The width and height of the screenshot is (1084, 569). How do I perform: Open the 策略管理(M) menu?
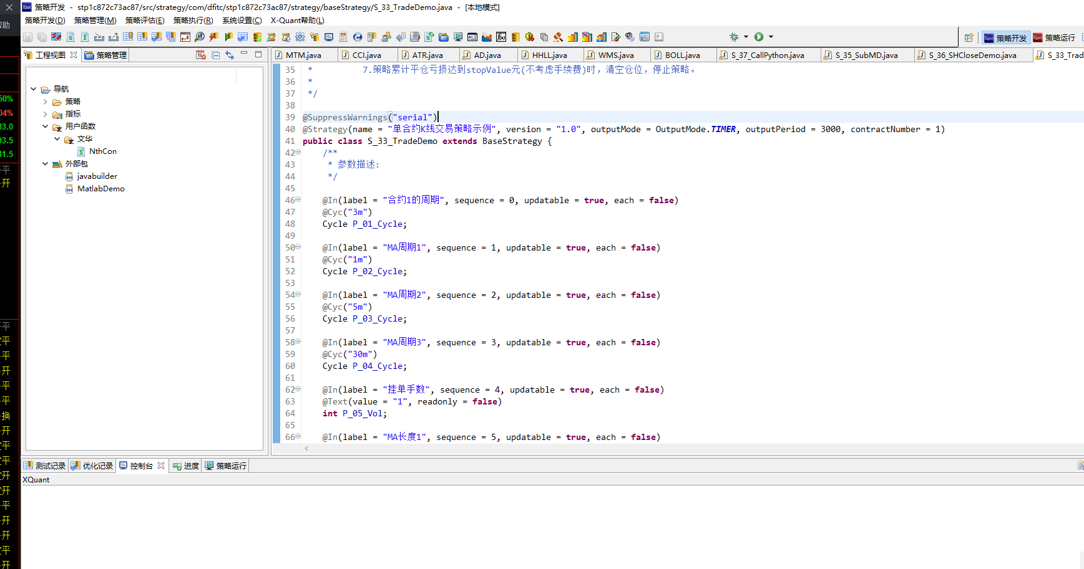[95, 21]
